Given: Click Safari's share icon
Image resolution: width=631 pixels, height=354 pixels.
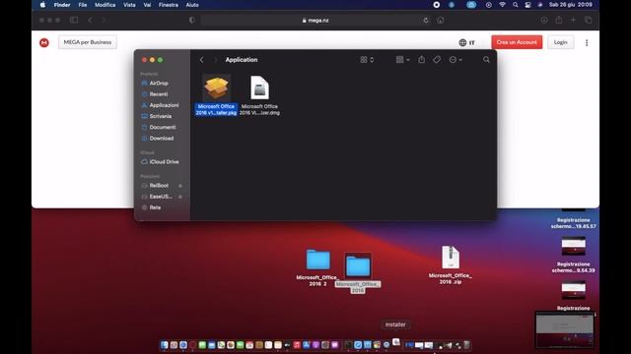Looking at the screenshot, I should (559, 20).
